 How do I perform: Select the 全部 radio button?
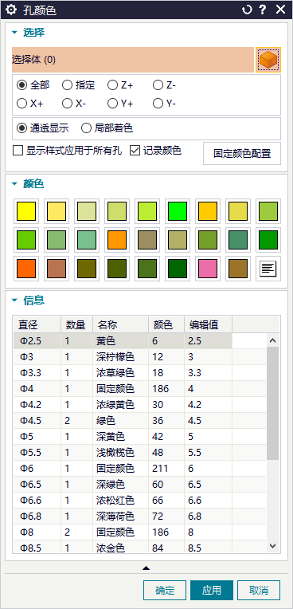pyautogui.click(x=21, y=85)
